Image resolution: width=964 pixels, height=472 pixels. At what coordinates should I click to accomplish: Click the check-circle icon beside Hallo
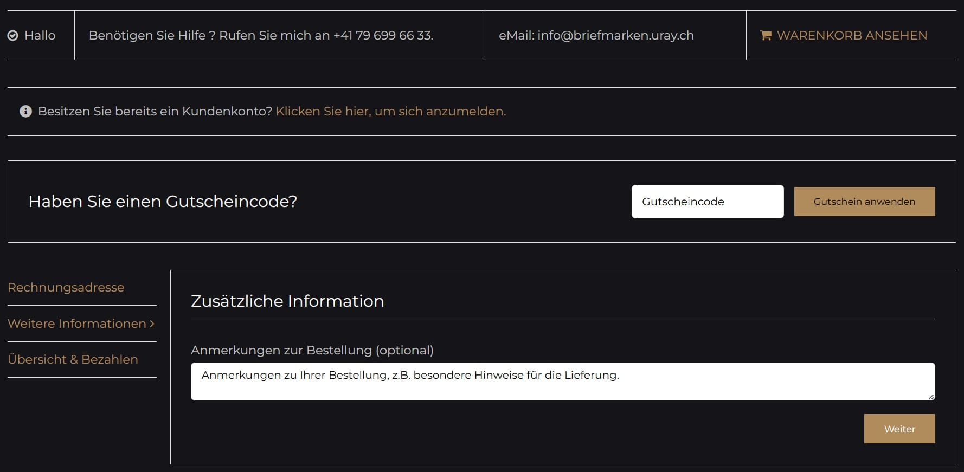(12, 36)
